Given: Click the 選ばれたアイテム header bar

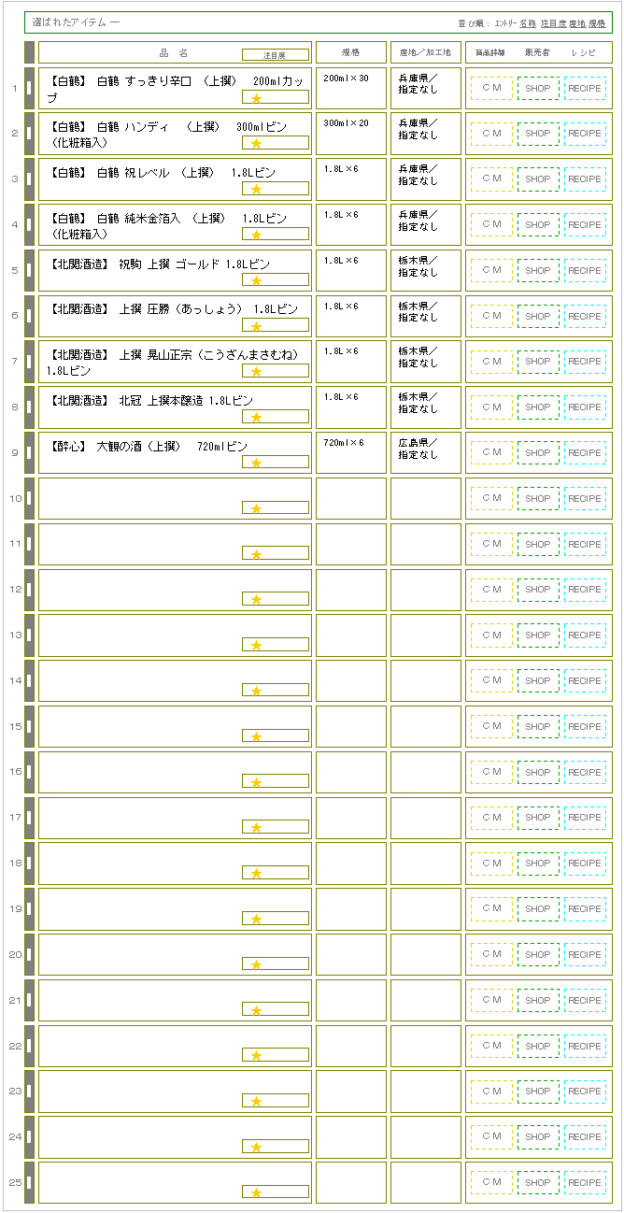Looking at the screenshot, I should [x=319, y=22].
